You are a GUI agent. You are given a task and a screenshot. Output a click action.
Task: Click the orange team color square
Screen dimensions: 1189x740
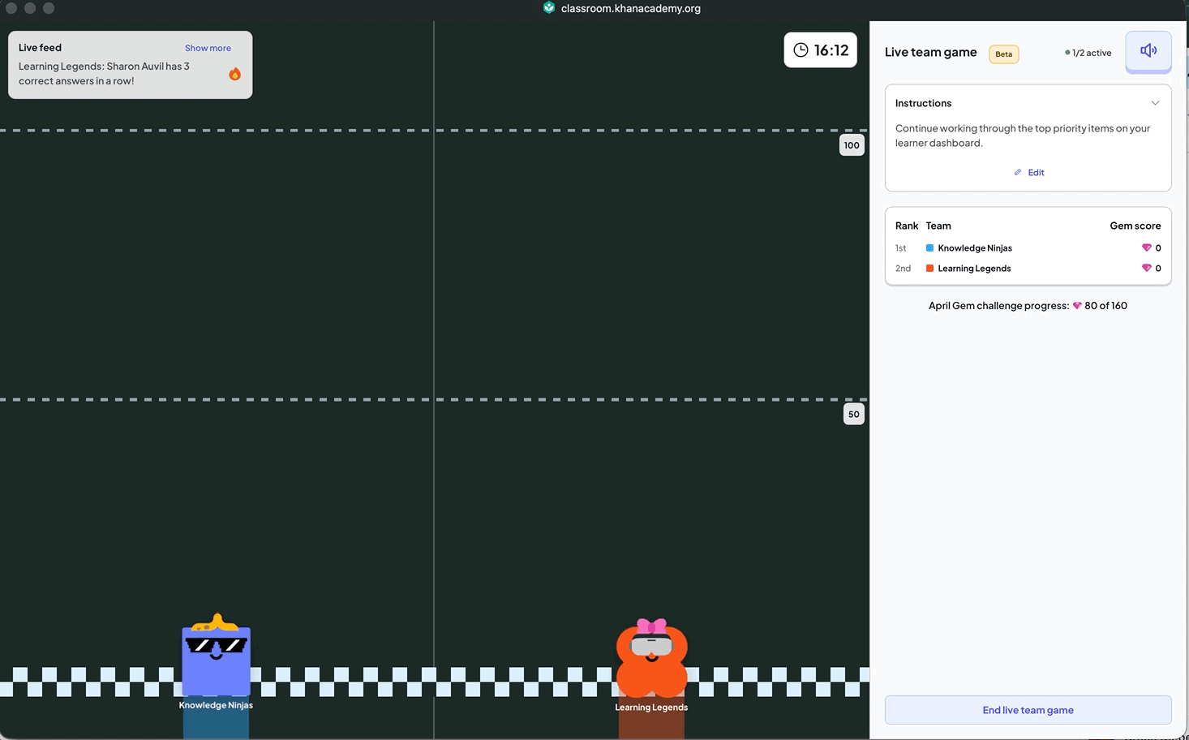click(x=929, y=269)
